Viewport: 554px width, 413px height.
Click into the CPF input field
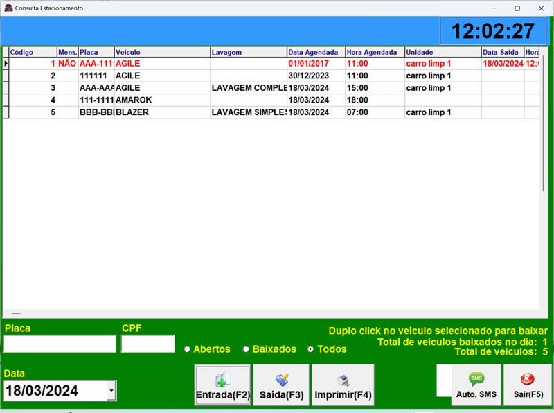[x=148, y=344]
